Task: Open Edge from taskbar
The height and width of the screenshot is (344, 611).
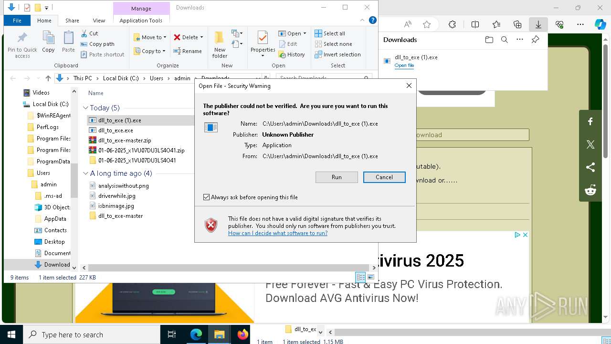Action: 196,334
